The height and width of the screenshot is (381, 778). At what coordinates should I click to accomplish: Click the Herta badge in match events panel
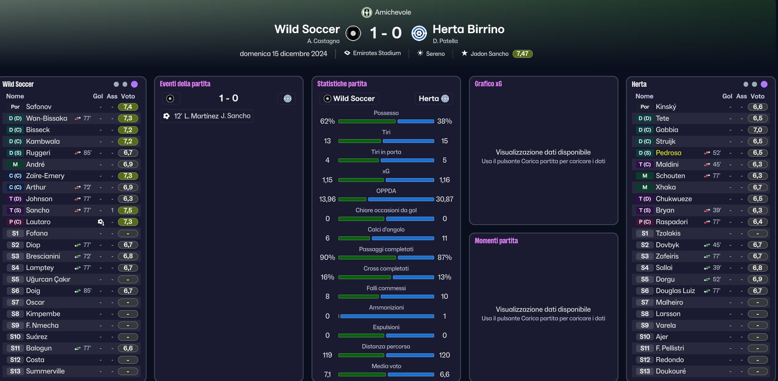(x=287, y=98)
